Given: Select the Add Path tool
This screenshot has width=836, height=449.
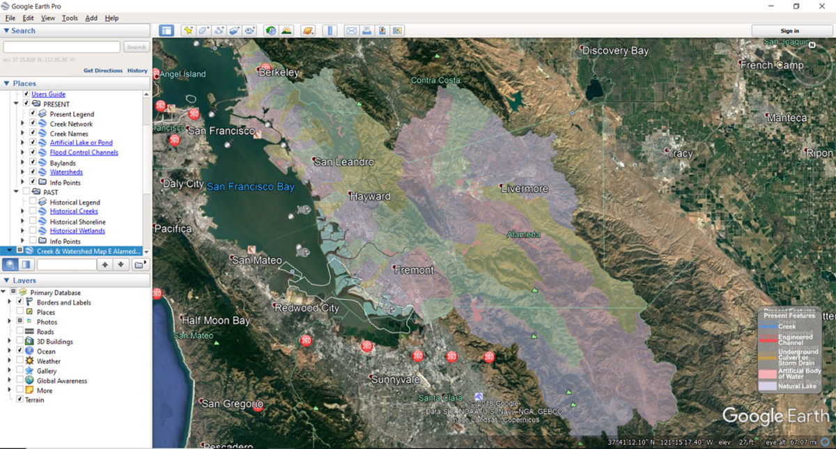Looking at the screenshot, I should (x=219, y=31).
